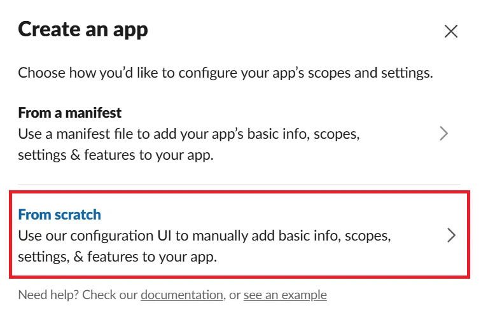This screenshot has height=322, width=481.
Task: Select the "From a manifest" title
Action: (x=69, y=113)
